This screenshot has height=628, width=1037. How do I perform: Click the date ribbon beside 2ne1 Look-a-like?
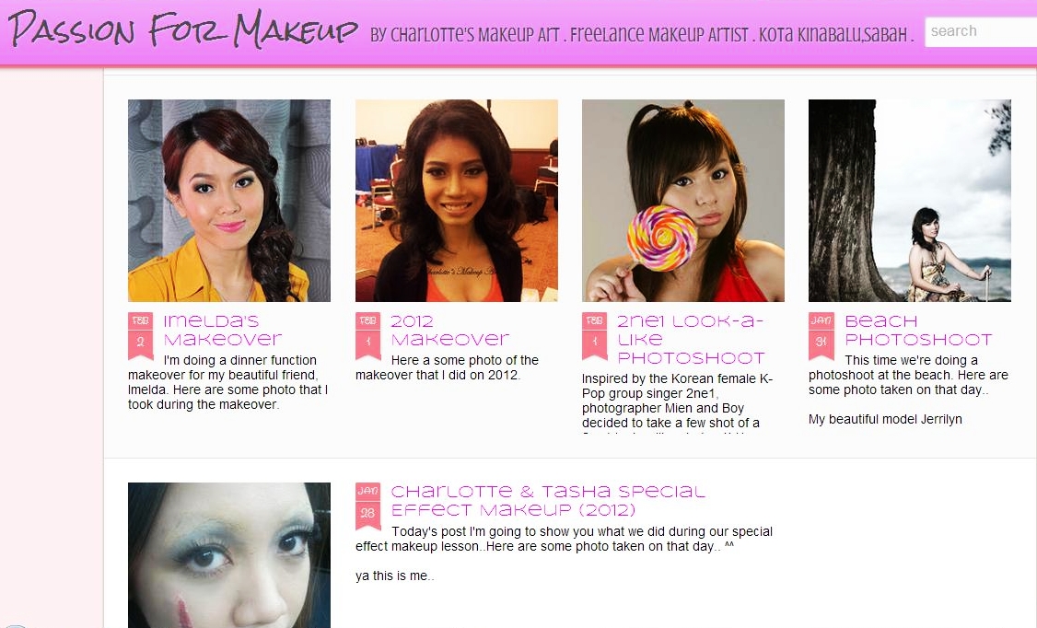coord(595,335)
